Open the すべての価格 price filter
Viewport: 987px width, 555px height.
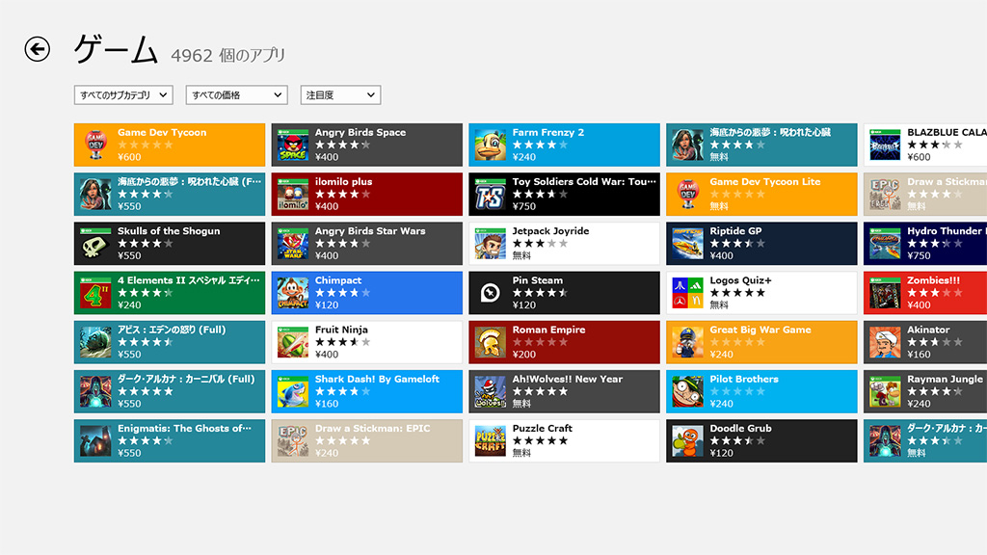tap(236, 95)
